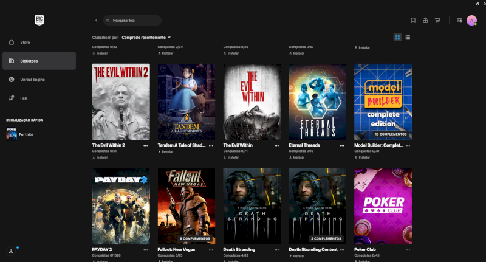Image resolution: width=486 pixels, height=262 pixels.
Task: Open Eternal Threads options menu
Action: tap(342, 145)
